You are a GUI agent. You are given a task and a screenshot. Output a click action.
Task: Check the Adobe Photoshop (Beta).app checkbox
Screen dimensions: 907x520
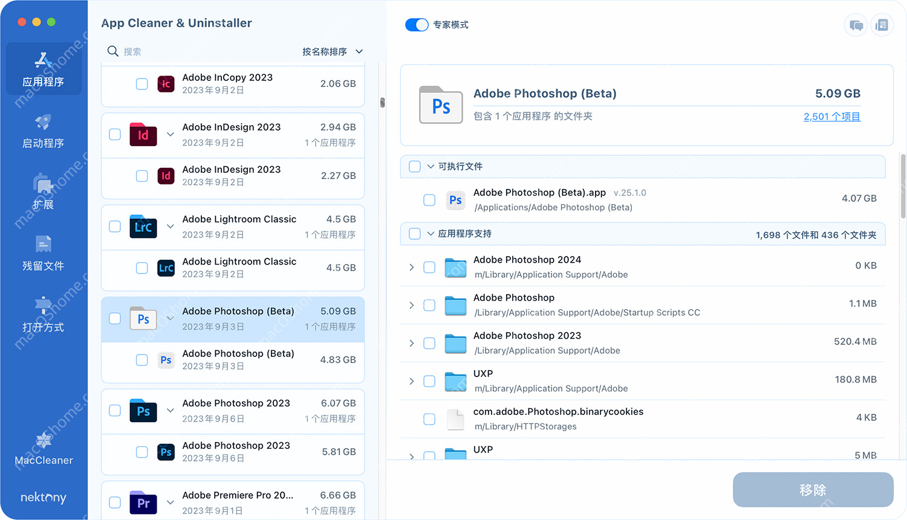point(429,200)
